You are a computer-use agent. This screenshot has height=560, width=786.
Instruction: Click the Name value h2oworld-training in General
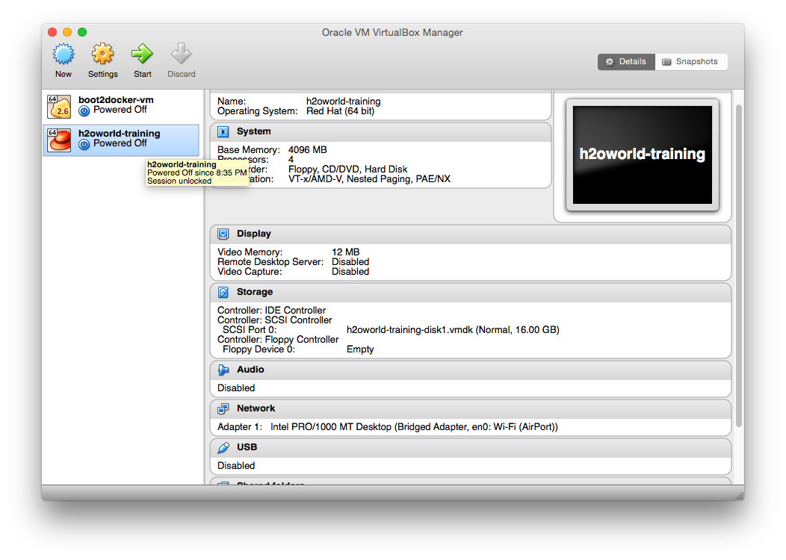click(x=344, y=102)
